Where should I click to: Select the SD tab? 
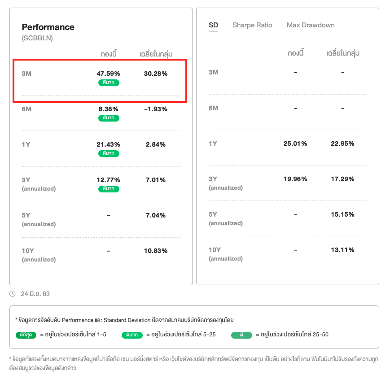[213, 25]
